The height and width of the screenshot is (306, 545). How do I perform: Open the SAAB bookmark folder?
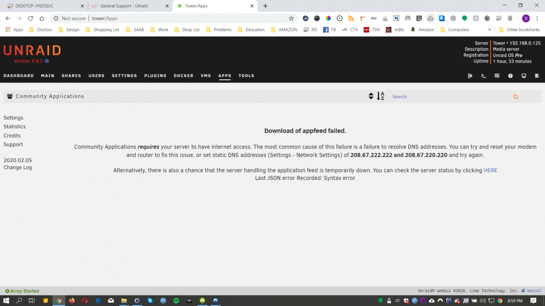click(135, 29)
